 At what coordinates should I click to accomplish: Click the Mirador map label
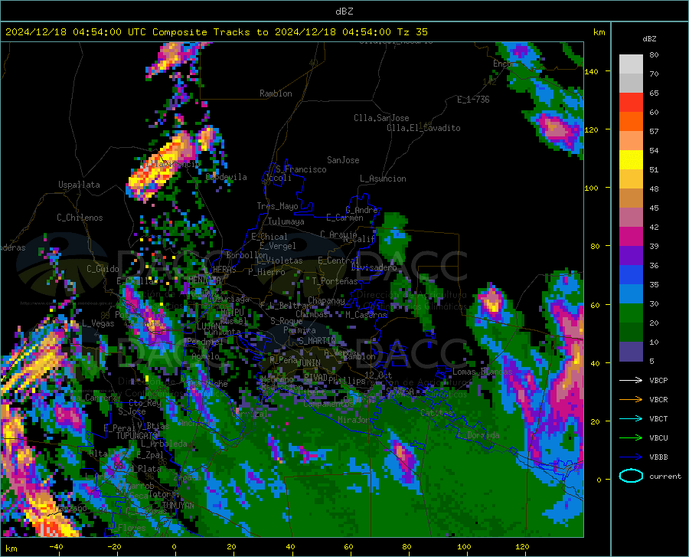click(354, 420)
